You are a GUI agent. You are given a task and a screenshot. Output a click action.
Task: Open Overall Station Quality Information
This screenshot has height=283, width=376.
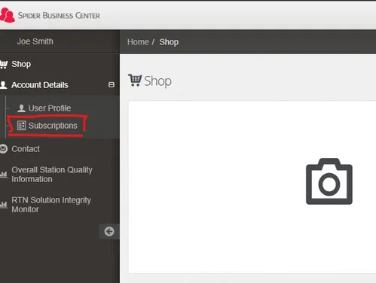coord(52,175)
